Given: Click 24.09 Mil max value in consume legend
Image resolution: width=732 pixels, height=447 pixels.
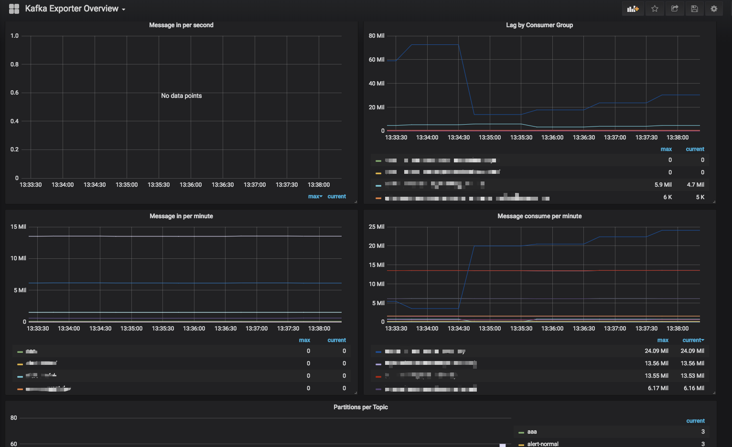Looking at the screenshot, I should click(657, 351).
